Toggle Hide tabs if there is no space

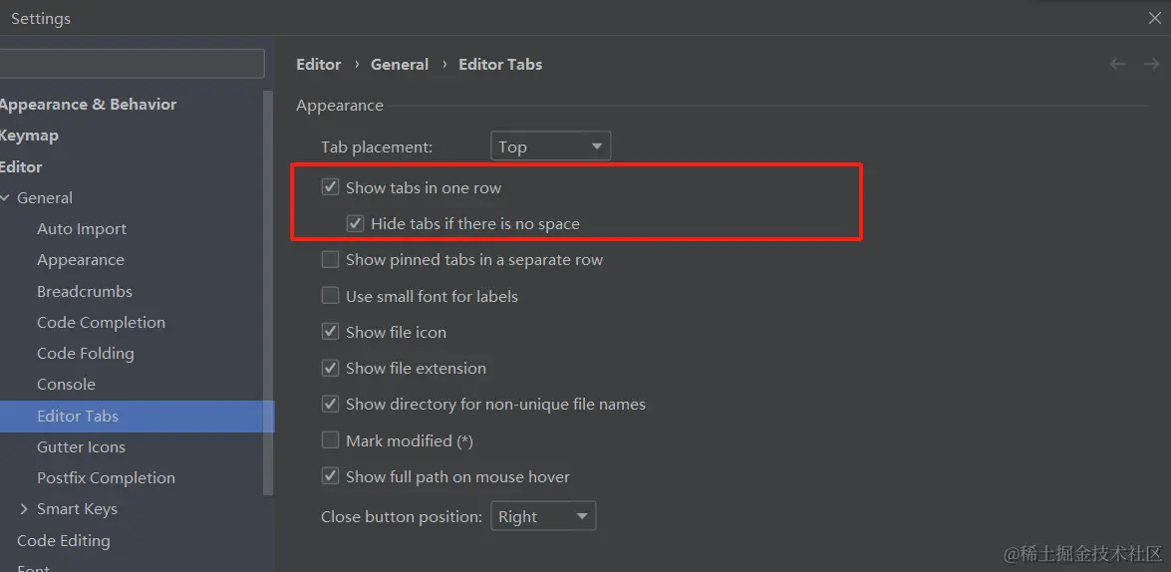click(x=356, y=224)
